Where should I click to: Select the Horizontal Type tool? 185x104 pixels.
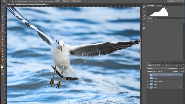click(x=3, y=51)
